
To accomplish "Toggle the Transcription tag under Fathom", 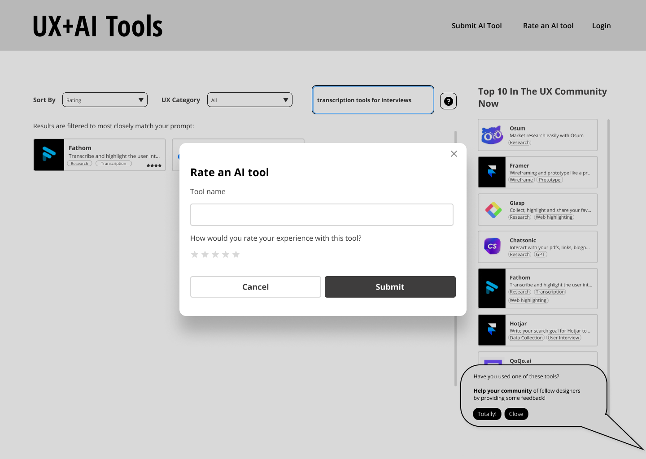I will pyautogui.click(x=113, y=163).
